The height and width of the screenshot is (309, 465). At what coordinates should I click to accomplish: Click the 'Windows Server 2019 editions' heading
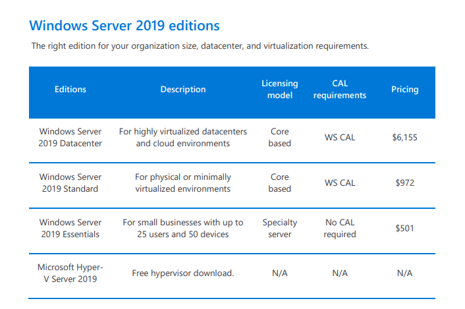tap(124, 26)
